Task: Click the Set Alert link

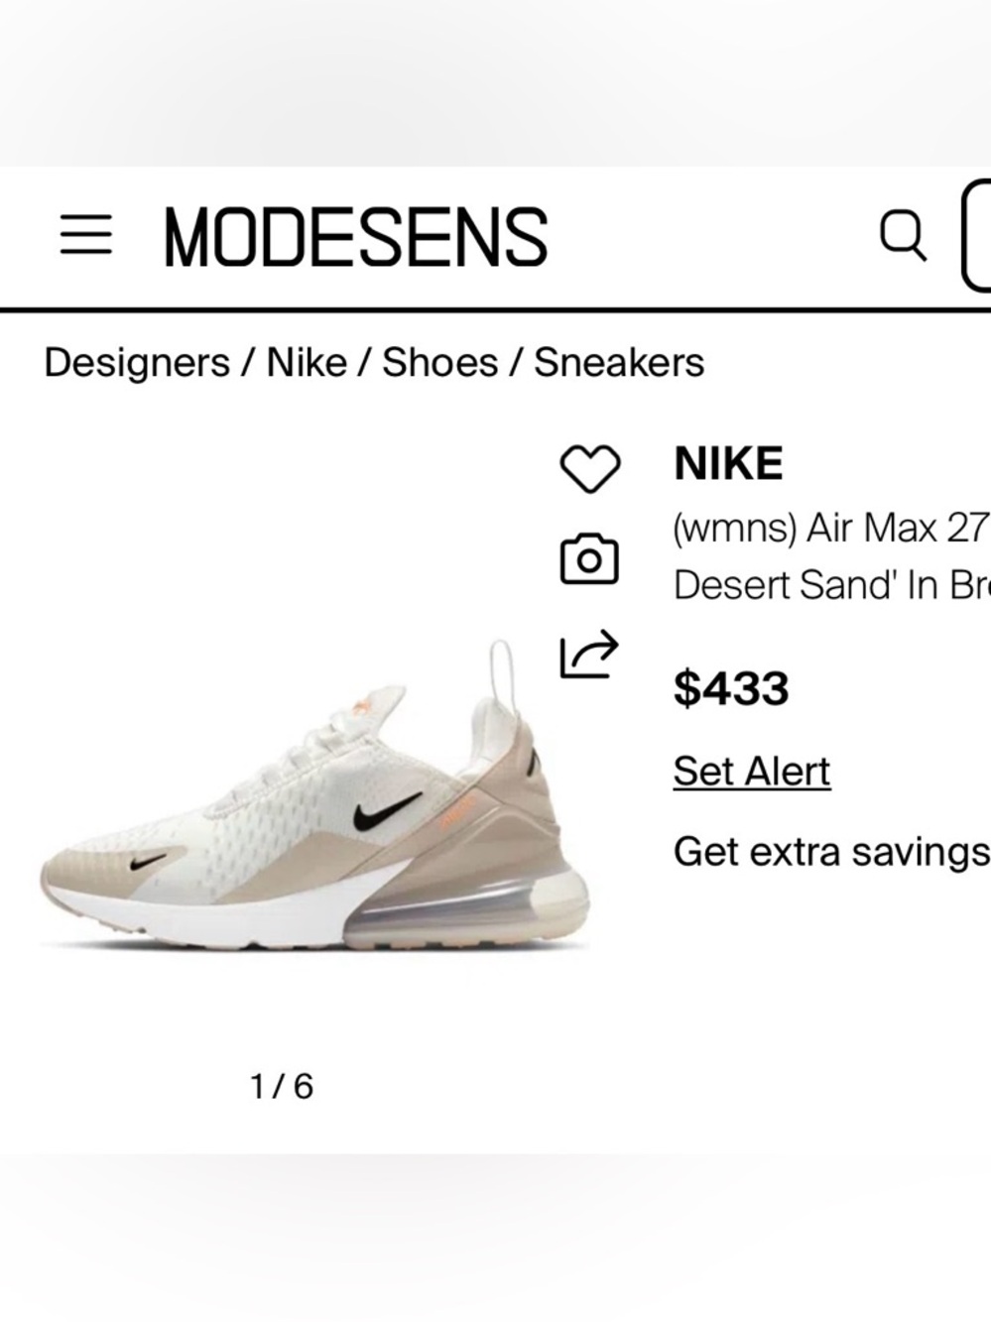Action: point(751,770)
